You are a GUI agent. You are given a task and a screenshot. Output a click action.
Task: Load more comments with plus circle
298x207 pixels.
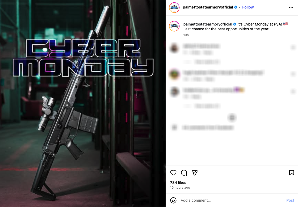tap(232, 118)
